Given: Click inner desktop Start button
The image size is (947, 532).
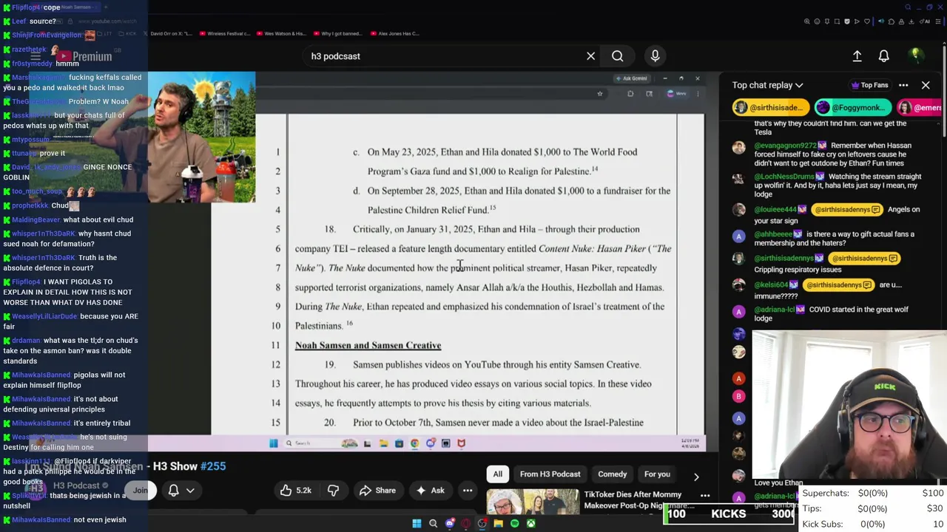Looking at the screenshot, I should 274,443.
